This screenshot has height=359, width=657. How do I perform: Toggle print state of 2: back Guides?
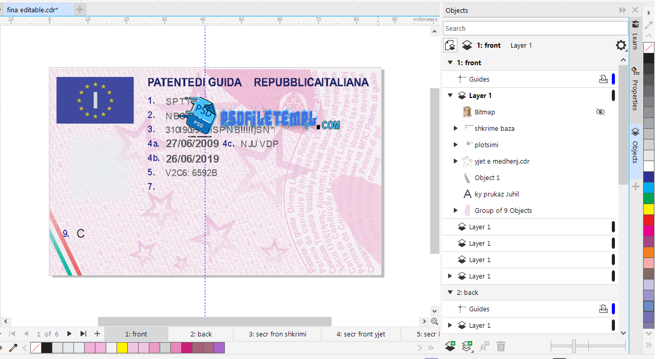point(604,309)
